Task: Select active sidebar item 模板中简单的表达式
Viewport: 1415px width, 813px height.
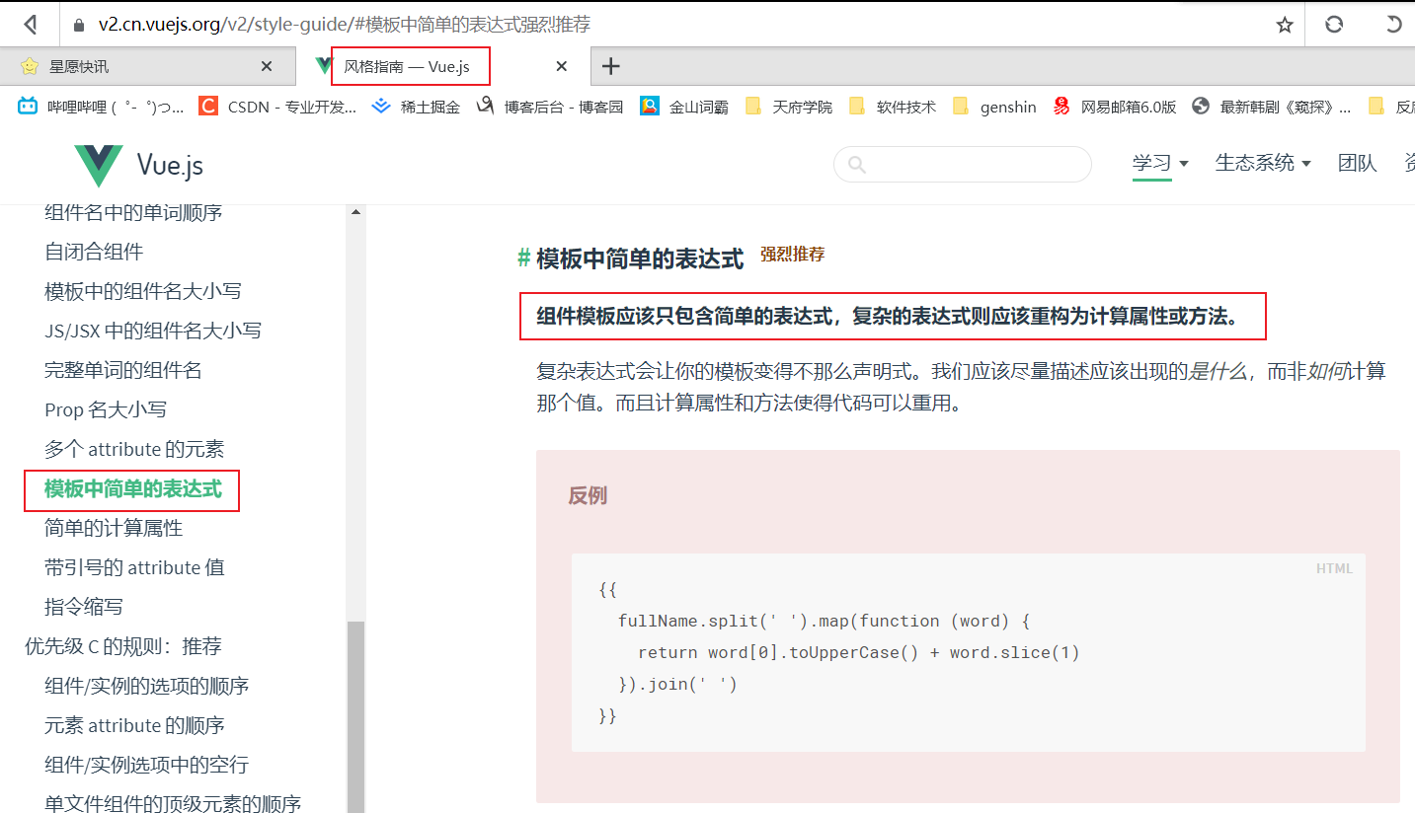Action: coord(133,488)
